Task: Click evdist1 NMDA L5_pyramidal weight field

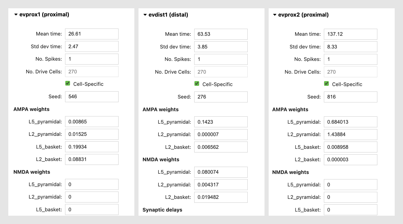Action: point(221,172)
